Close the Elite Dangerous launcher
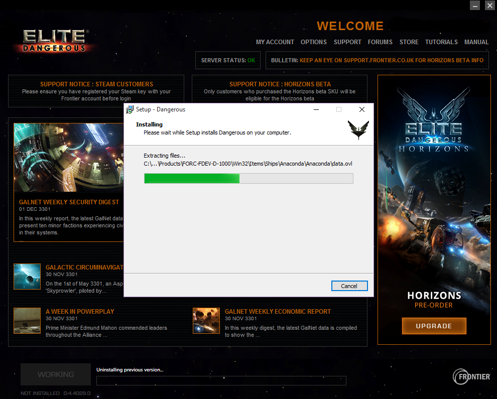497x399 pixels. tap(489, 6)
